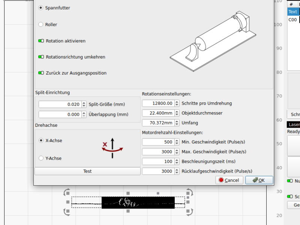
Task: Choose Y-Achse as rotary axis
Action: [x=41, y=158]
